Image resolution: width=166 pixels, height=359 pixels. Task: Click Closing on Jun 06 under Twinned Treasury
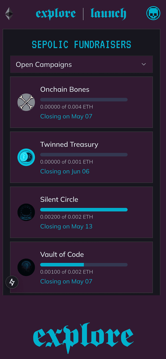click(x=65, y=171)
